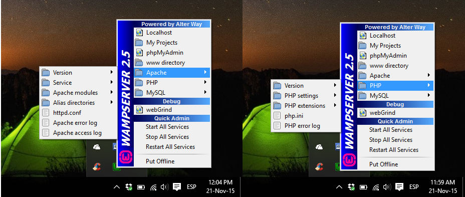Click the PHP settings folder icon
The height and width of the screenshot is (197, 465).
click(x=277, y=96)
